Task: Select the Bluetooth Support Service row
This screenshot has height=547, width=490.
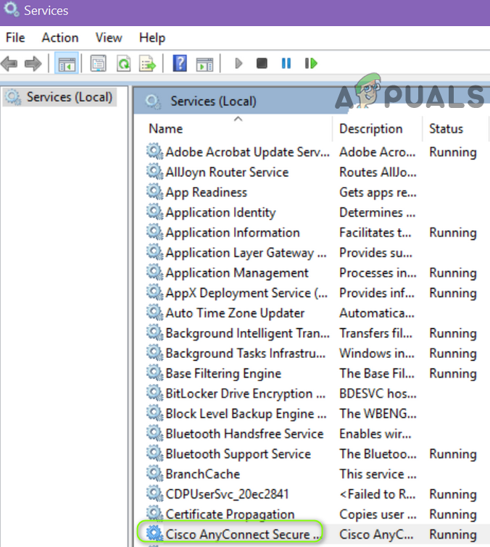Action: [x=238, y=454]
